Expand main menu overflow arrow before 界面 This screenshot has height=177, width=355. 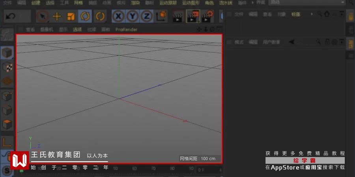pyautogui.click(x=253, y=3)
